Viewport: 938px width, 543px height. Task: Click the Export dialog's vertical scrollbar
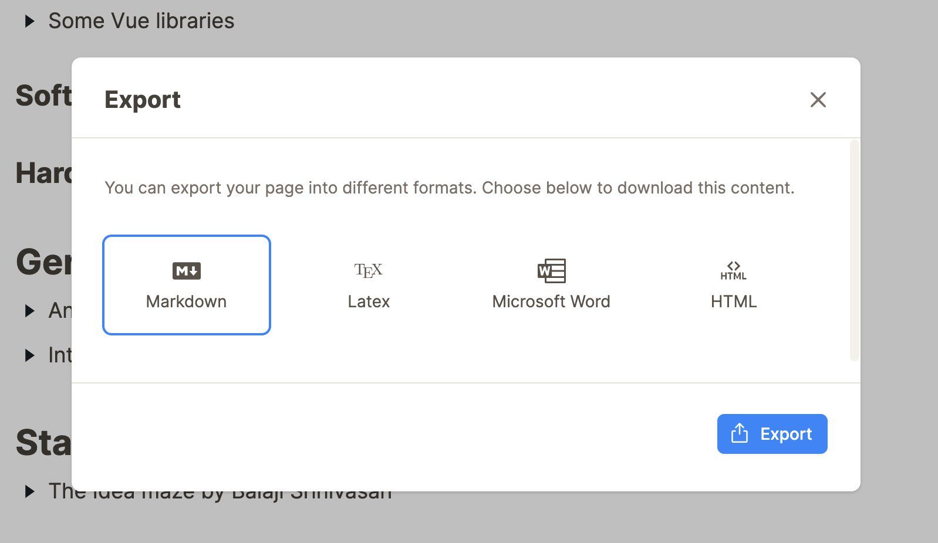(854, 250)
